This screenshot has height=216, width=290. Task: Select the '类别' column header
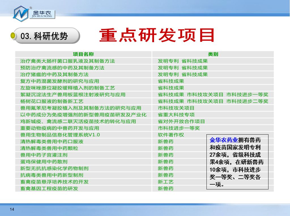click(x=213, y=54)
